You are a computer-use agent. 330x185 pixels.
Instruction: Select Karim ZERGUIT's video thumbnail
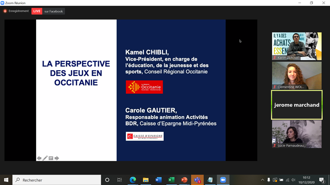[297, 46]
